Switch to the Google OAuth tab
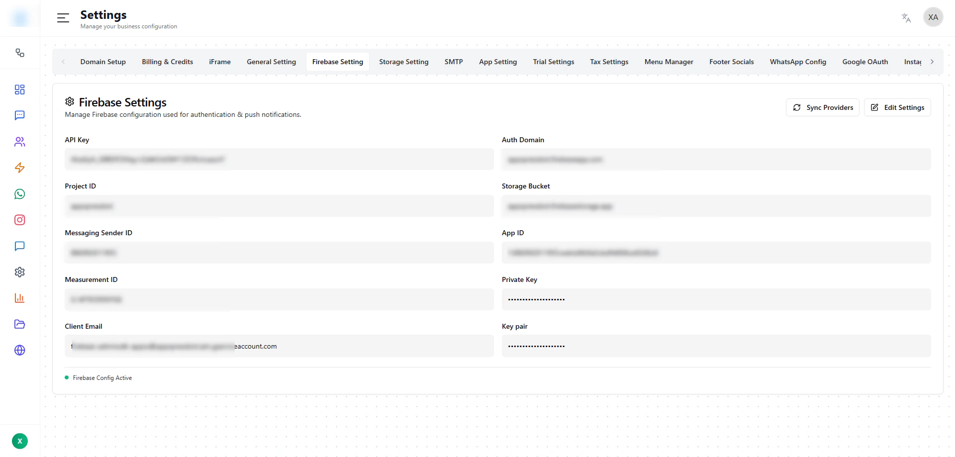Screen dimensions: 955x457 pyautogui.click(x=865, y=62)
